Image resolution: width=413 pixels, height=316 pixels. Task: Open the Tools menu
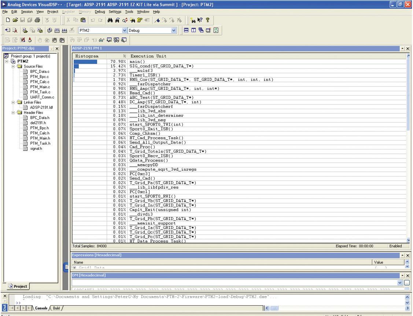point(129,12)
